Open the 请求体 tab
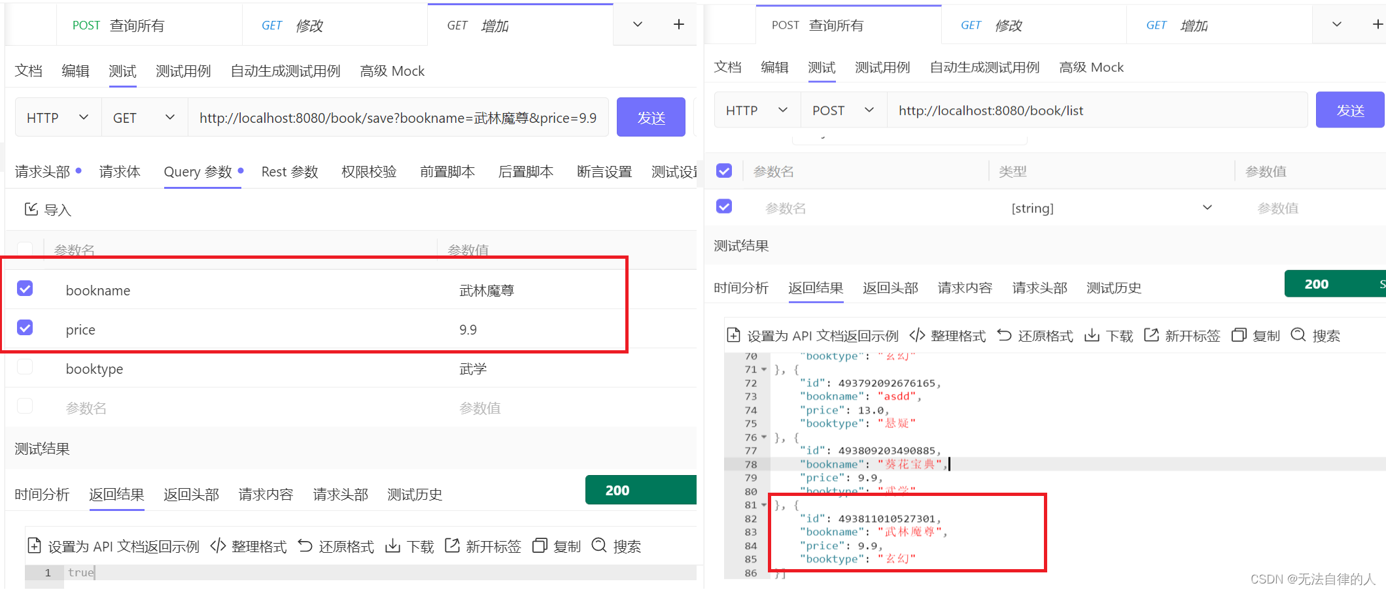This screenshot has height=592, width=1386. [120, 171]
